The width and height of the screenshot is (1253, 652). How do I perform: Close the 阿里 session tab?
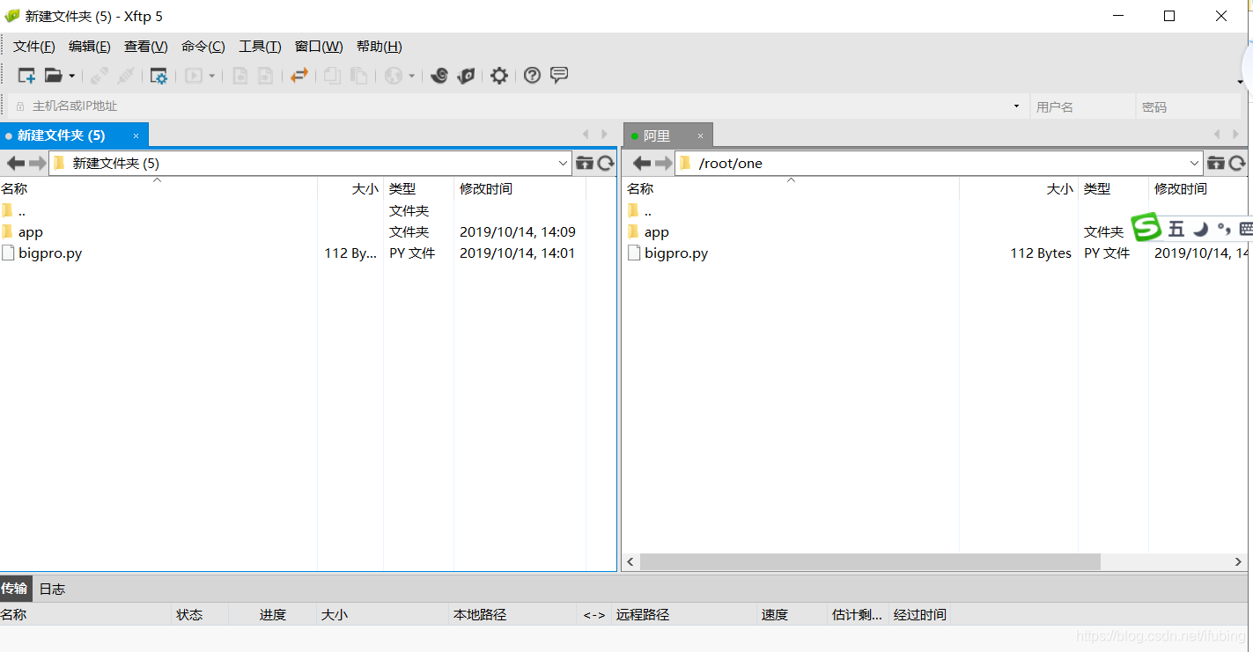pos(700,136)
